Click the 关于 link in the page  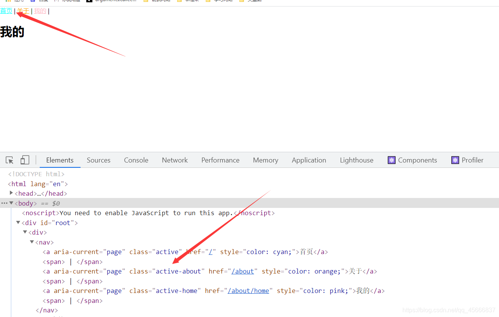click(23, 11)
